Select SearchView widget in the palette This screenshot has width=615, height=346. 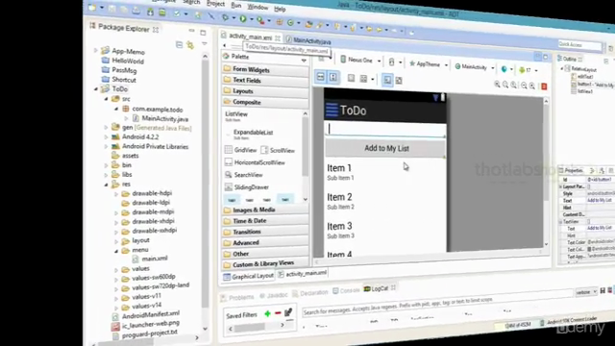coord(244,175)
